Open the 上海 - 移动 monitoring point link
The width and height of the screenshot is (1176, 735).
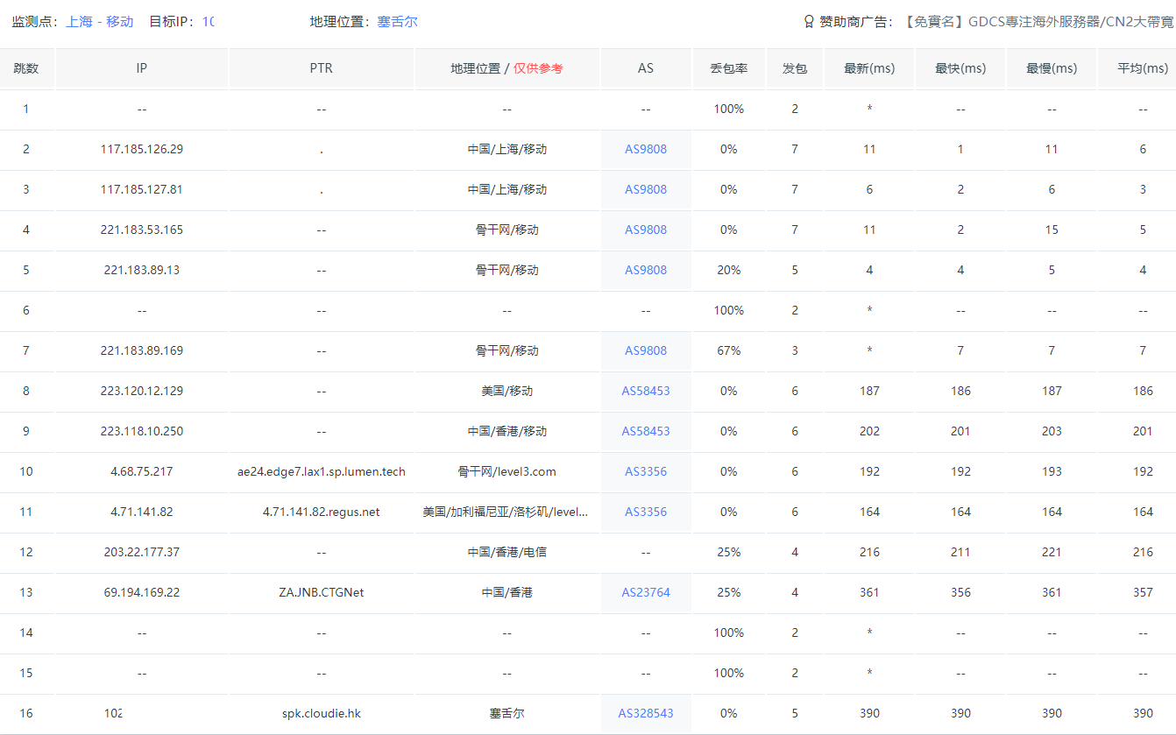(x=100, y=22)
